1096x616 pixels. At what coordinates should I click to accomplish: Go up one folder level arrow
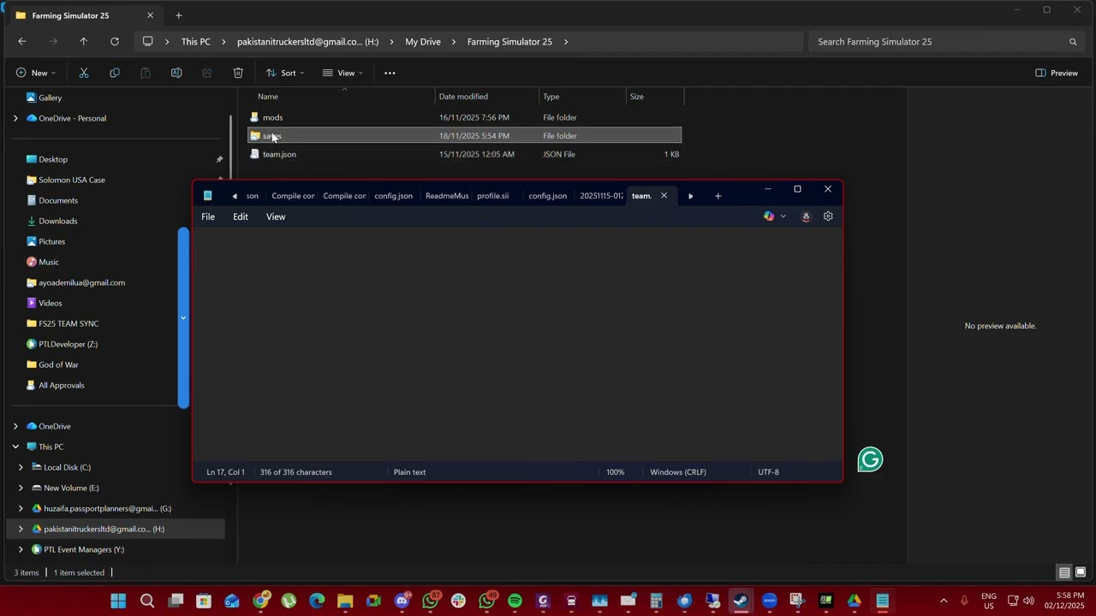(x=83, y=41)
